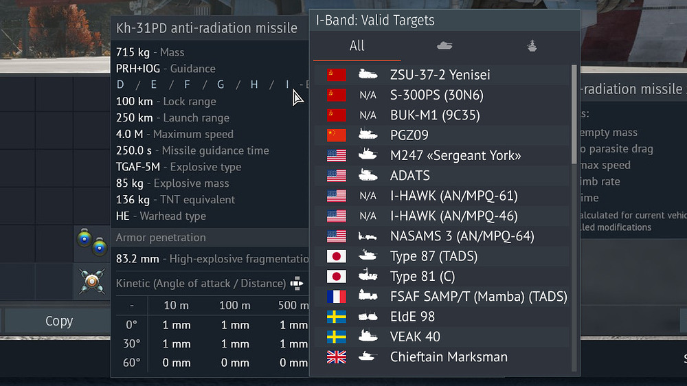Click the crossed missiles target icon in the grid
687x386 pixels.
tap(92, 281)
